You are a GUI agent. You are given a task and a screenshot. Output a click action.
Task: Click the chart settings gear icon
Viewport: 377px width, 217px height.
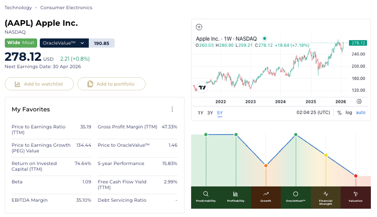359,101
